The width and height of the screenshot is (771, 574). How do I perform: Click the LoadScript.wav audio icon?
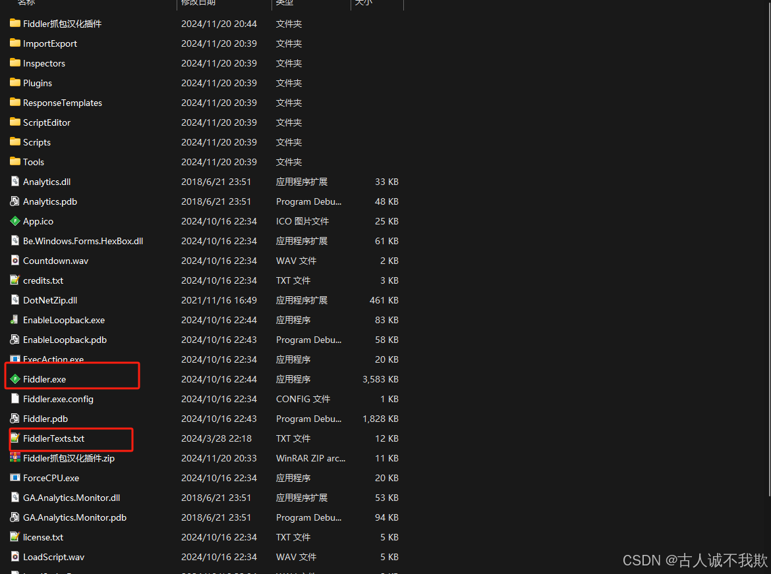[15, 556]
